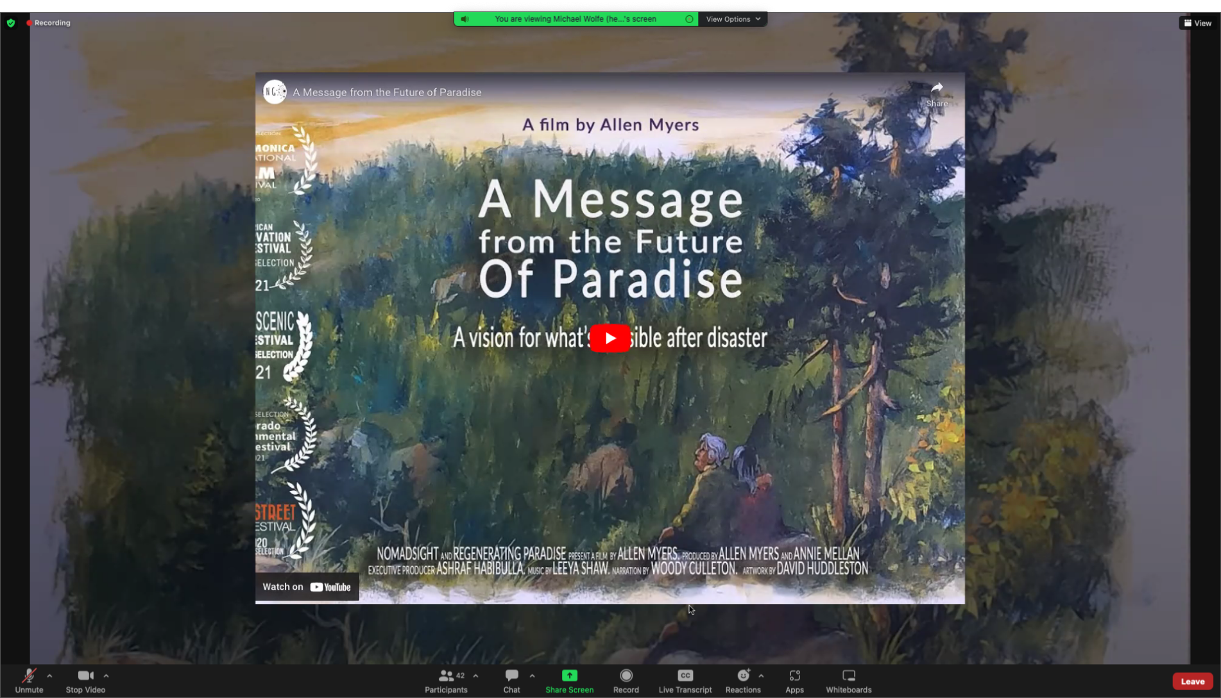
Task: Play the YouTube video
Action: click(x=610, y=338)
